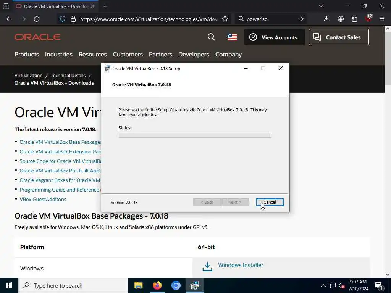Open the Industries menu
Screen dimensions: 391x293
(58, 54)
